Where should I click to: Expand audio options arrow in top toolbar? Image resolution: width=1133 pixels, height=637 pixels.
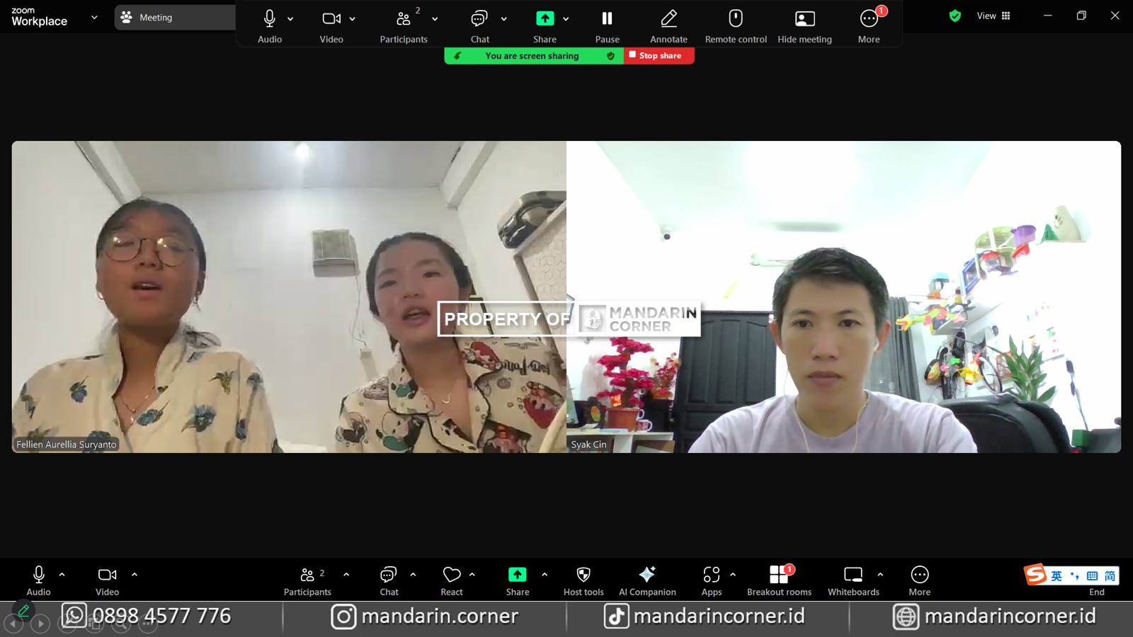[290, 19]
